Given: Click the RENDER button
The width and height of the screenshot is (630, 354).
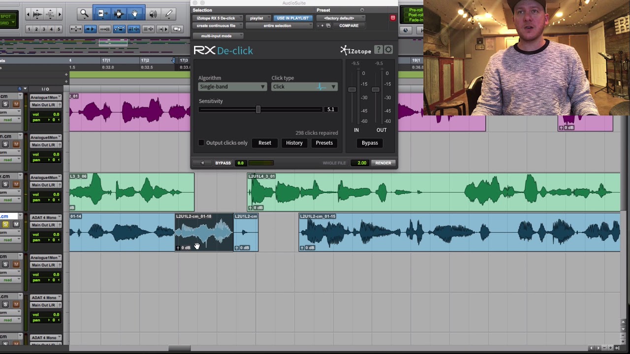Looking at the screenshot, I should (383, 163).
